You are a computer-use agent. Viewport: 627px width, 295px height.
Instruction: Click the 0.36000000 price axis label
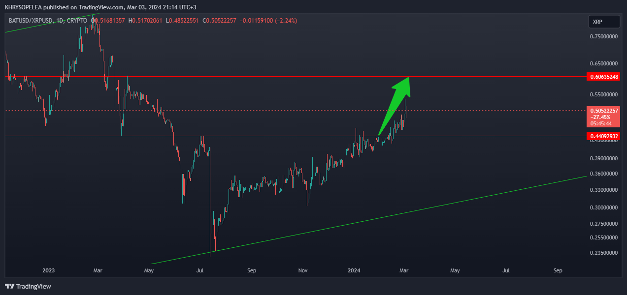[604, 174]
